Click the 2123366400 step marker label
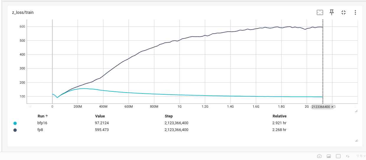 pyautogui.click(x=321, y=107)
